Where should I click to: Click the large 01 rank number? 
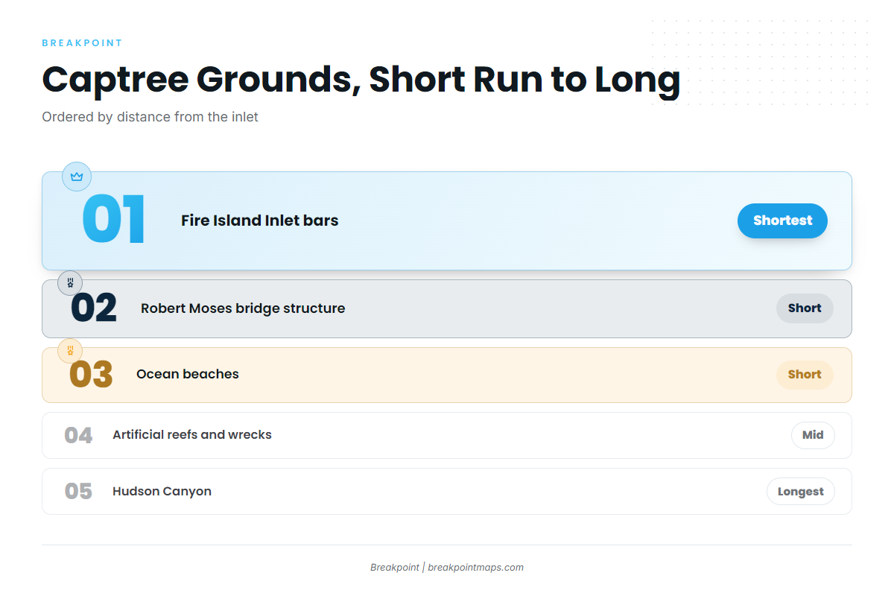(x=114, y=220)
